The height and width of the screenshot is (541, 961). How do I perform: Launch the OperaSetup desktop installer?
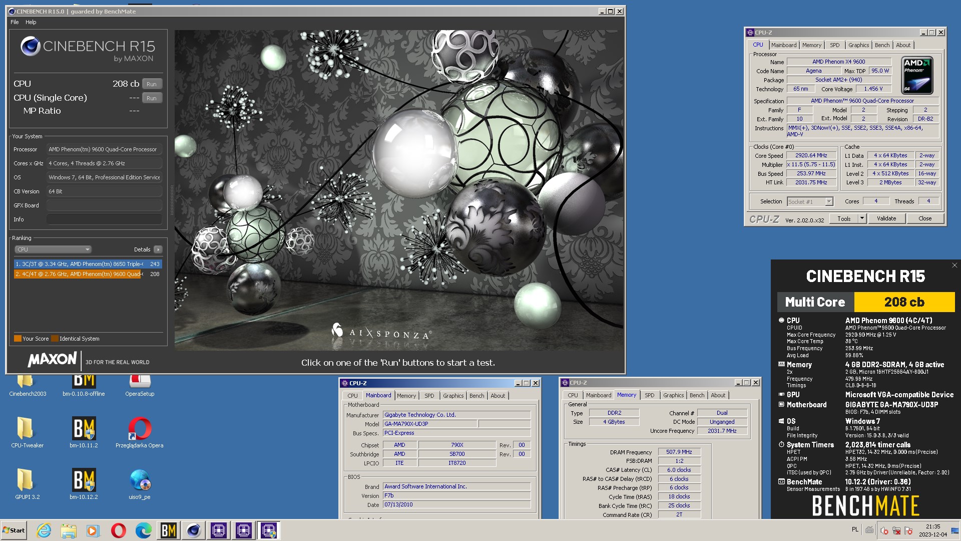(x=140, y=385)
